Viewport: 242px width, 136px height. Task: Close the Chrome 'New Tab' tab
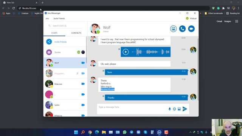(x=36, y=3)
